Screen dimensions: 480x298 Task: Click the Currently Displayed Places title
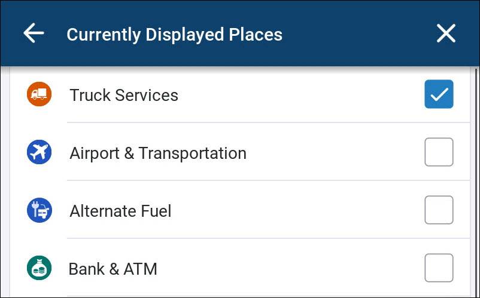coord(175,35)
